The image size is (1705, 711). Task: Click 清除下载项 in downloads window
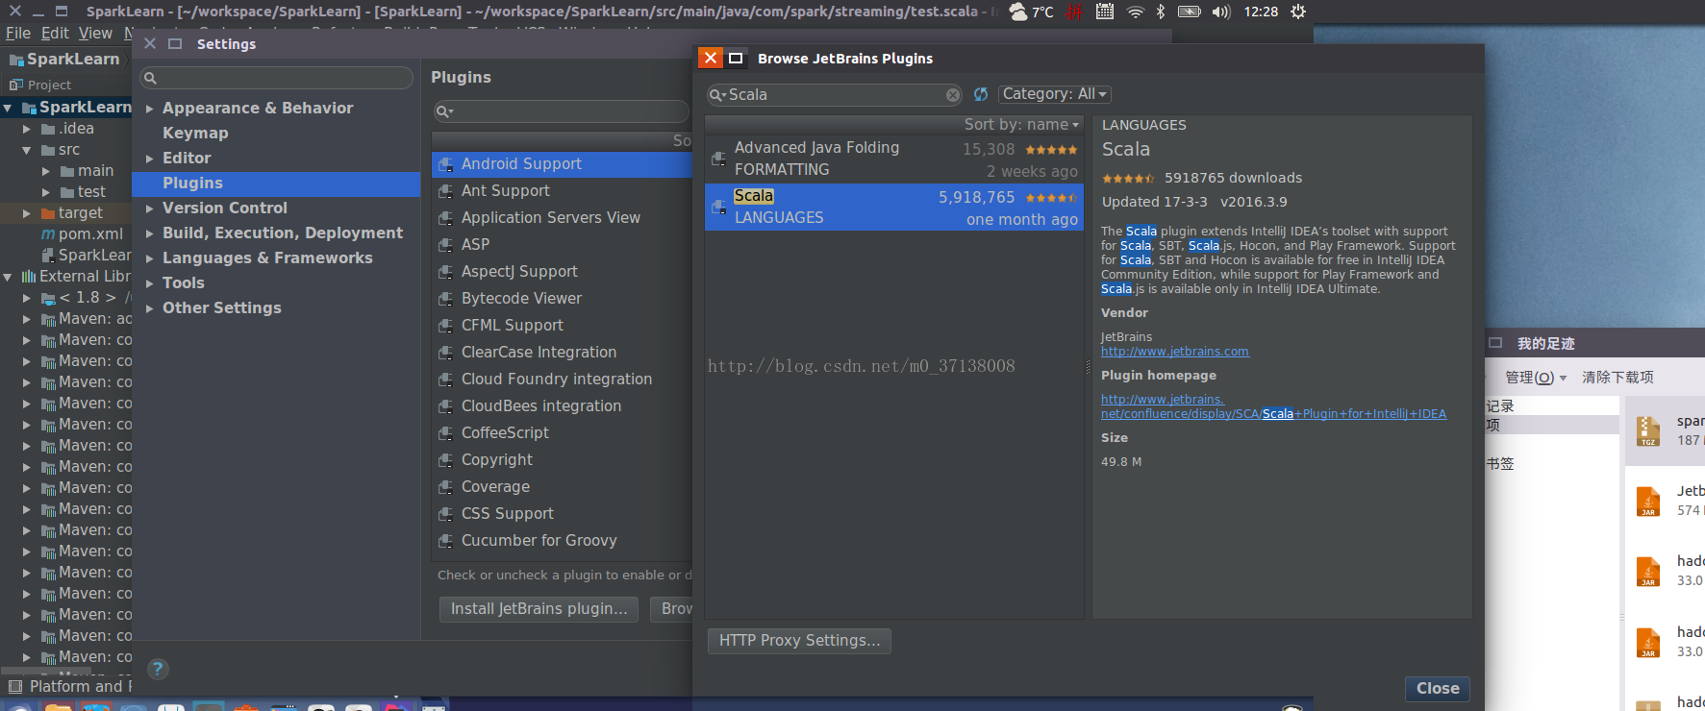click(x=1617, y=378)
